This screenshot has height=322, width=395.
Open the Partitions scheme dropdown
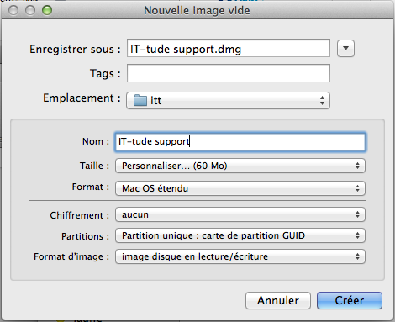240,235
